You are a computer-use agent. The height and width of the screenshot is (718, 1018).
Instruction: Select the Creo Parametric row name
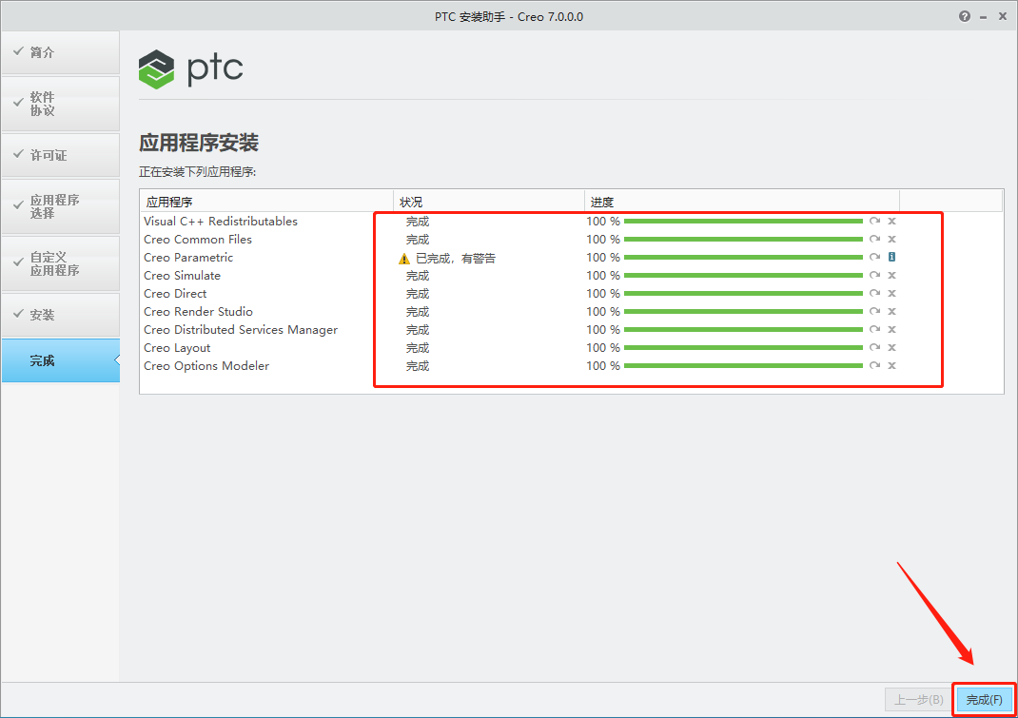click(x=188, y=258)
